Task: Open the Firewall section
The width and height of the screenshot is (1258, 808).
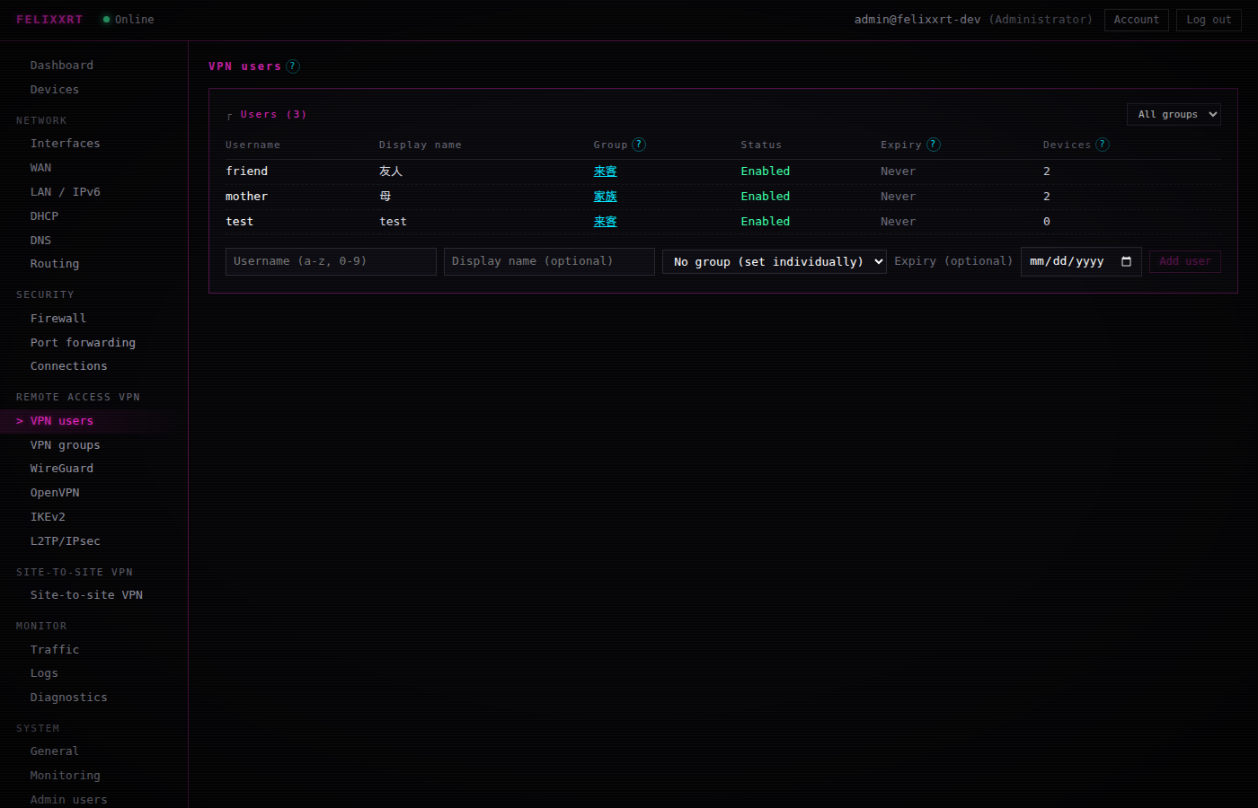Action: tap(58, 319)
